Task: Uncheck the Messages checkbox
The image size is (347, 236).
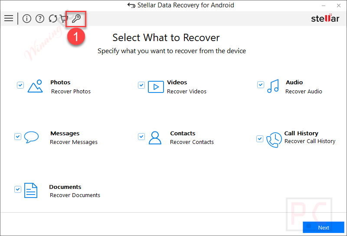Action: point(18,137)
